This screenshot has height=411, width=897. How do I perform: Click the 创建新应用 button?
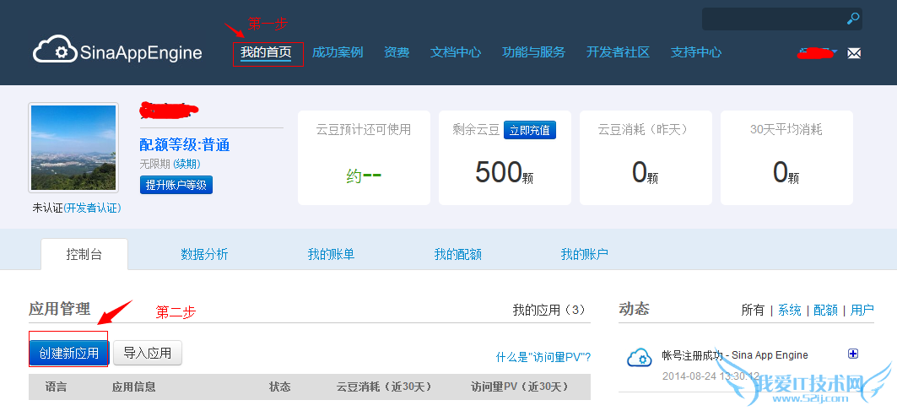(x=68, y=353)
